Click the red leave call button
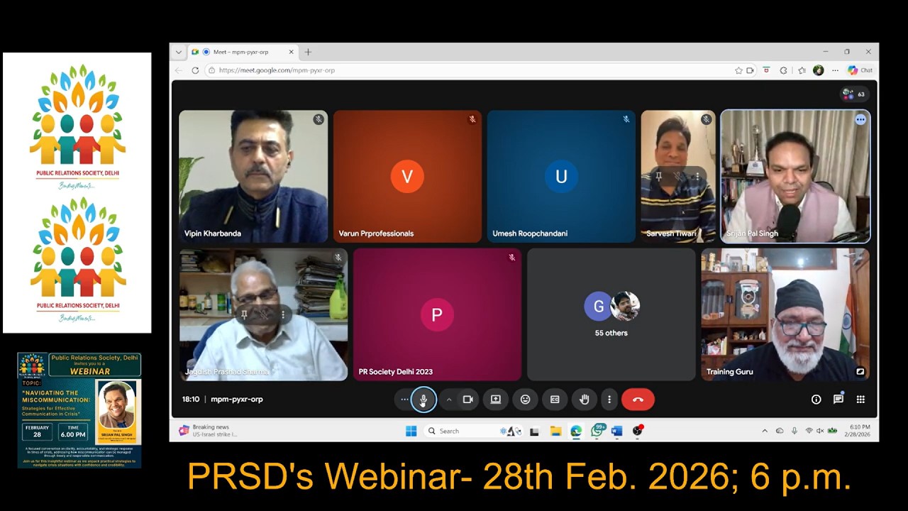Image resolution: width=908 pixels, height=511 pixels. [638, 400]
